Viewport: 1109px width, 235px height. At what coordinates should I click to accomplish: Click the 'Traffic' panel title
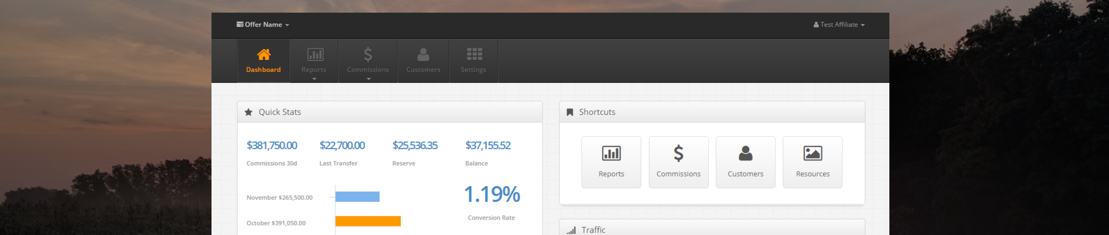coord(593,230)
